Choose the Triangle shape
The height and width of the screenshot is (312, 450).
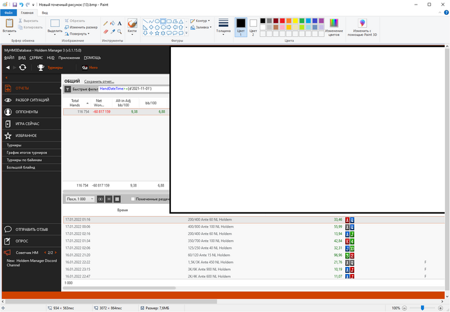pos(181,21)
